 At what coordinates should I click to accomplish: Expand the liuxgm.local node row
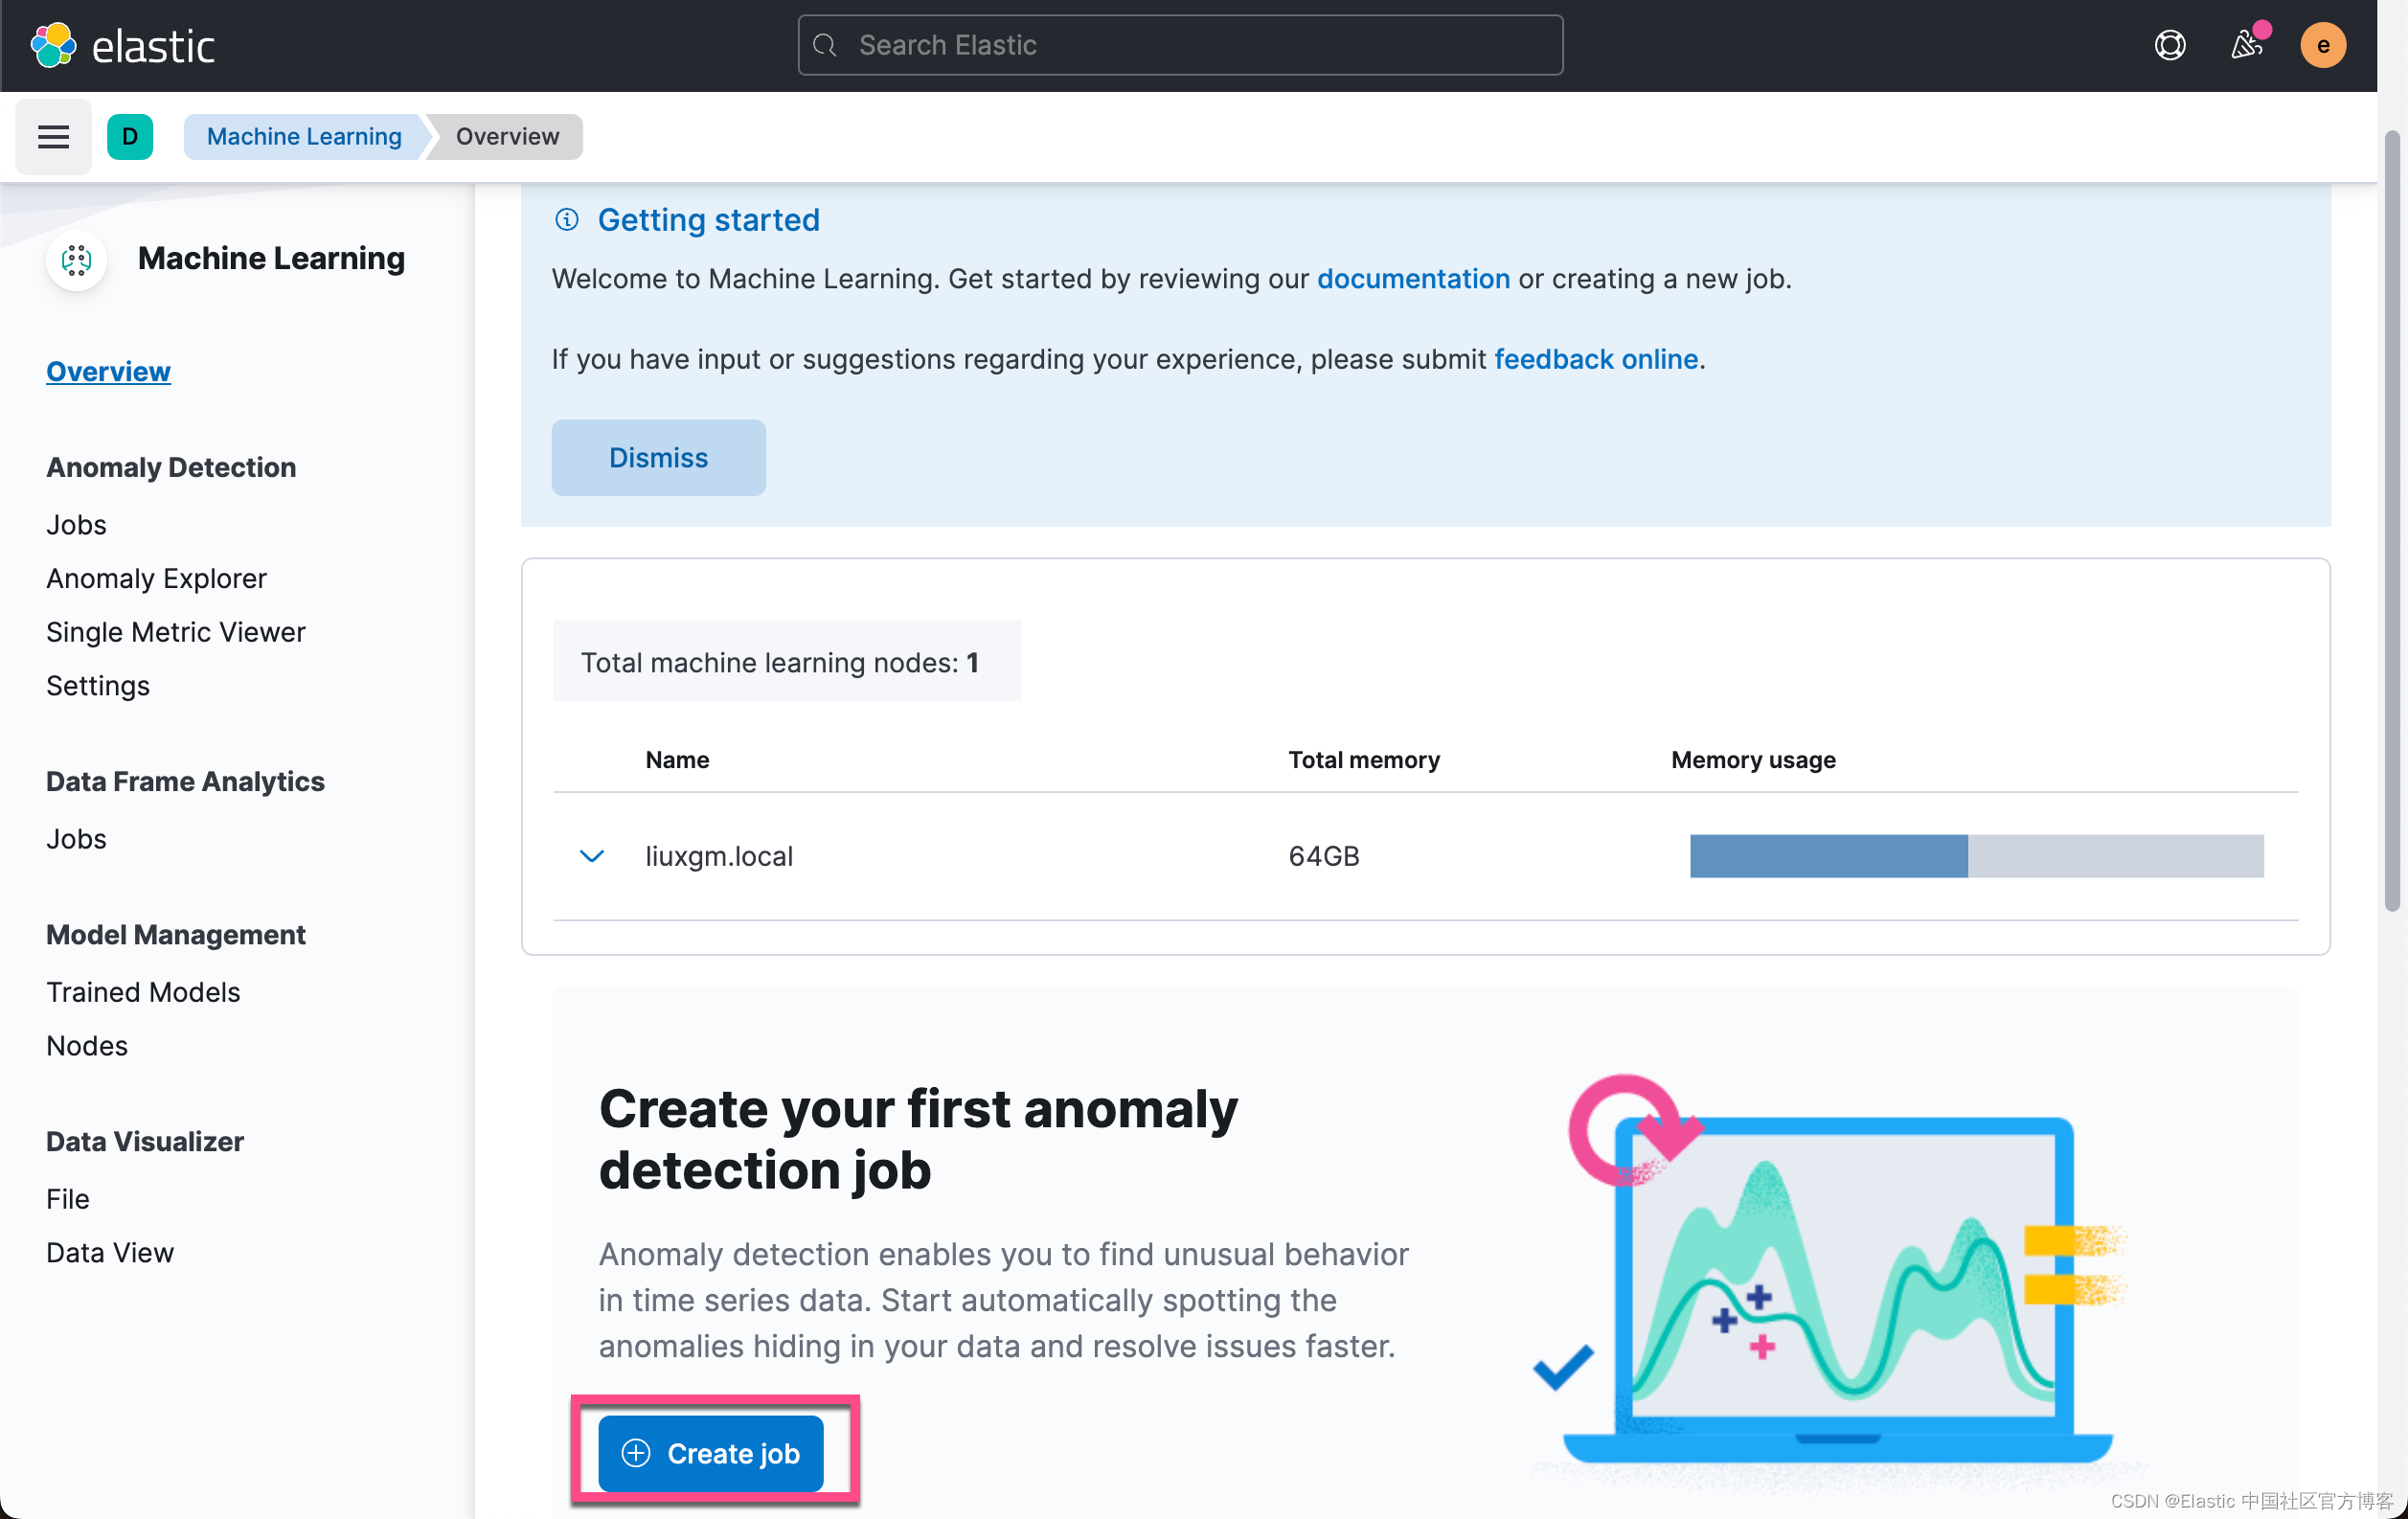592,856
